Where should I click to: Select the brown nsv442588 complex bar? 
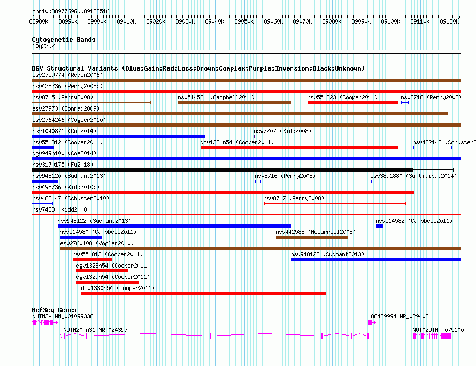312,237
